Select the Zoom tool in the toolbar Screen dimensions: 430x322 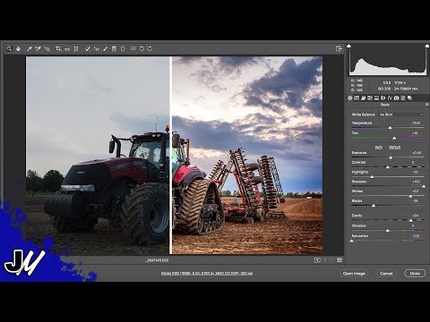point(9,48)
